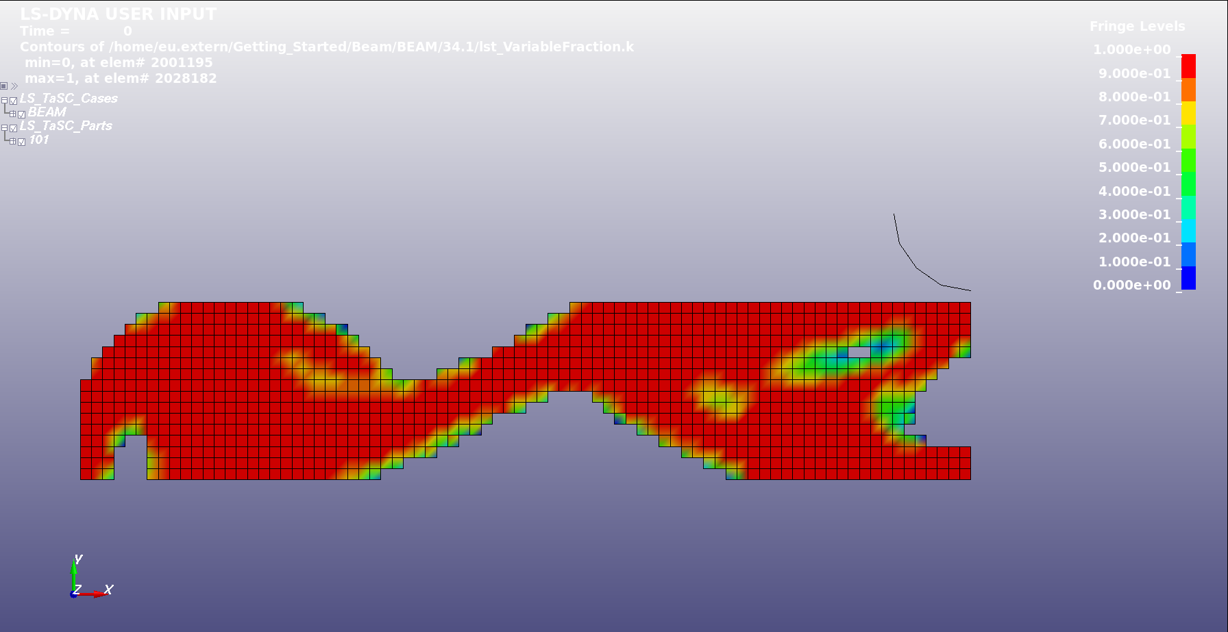Uncheck the part 101 checkbox
The image size is (1228, 632).
click(x=21, y=142)
